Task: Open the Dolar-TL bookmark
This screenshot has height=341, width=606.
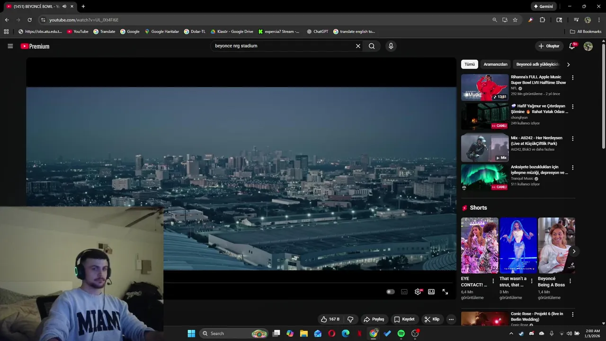Action: [195, 32]
